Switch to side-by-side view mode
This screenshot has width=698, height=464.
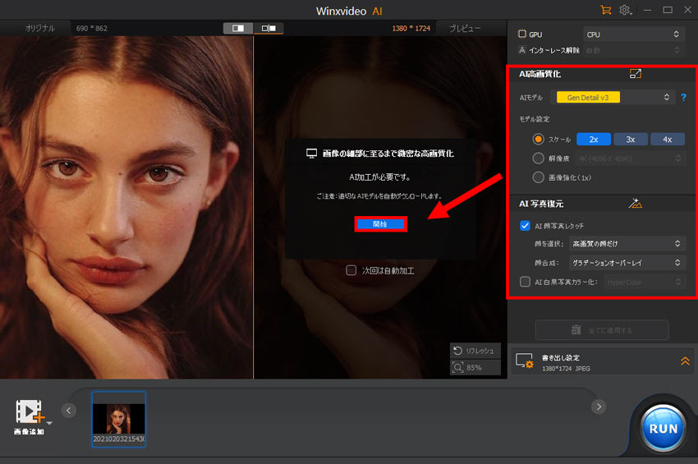[x=268, y=28]
